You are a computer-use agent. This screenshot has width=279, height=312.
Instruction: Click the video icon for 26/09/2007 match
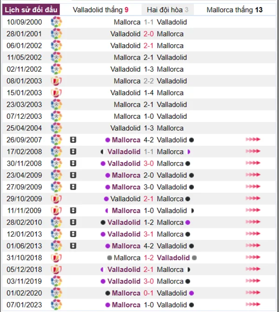[x=73, y=140]
